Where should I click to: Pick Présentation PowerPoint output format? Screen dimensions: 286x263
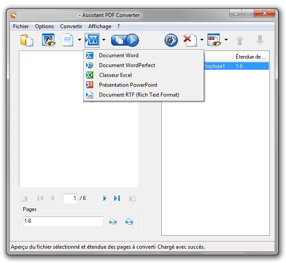(128, 85)
